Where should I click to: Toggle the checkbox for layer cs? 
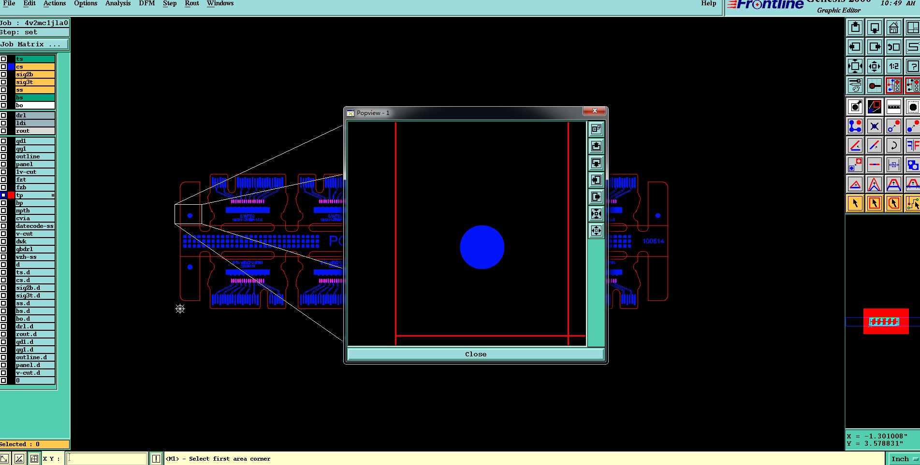(x=3, y=67)
